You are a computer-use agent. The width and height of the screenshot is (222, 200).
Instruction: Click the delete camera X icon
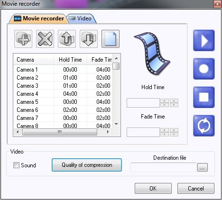tap(45, 39)
